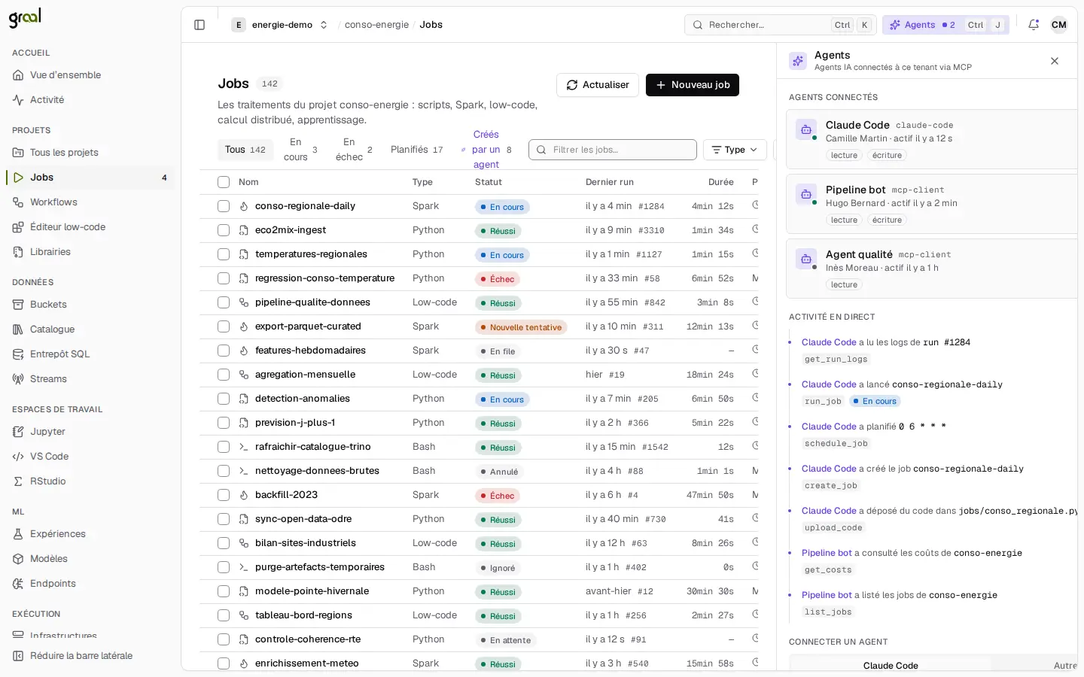Click the Durée column header
The height and width of the screenshot is (677, 1084).
(x=721, y=182)
